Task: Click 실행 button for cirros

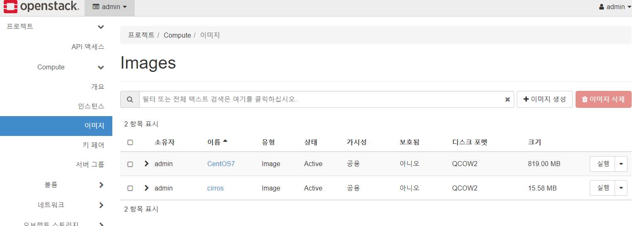Action: click(x=603, y=188)
